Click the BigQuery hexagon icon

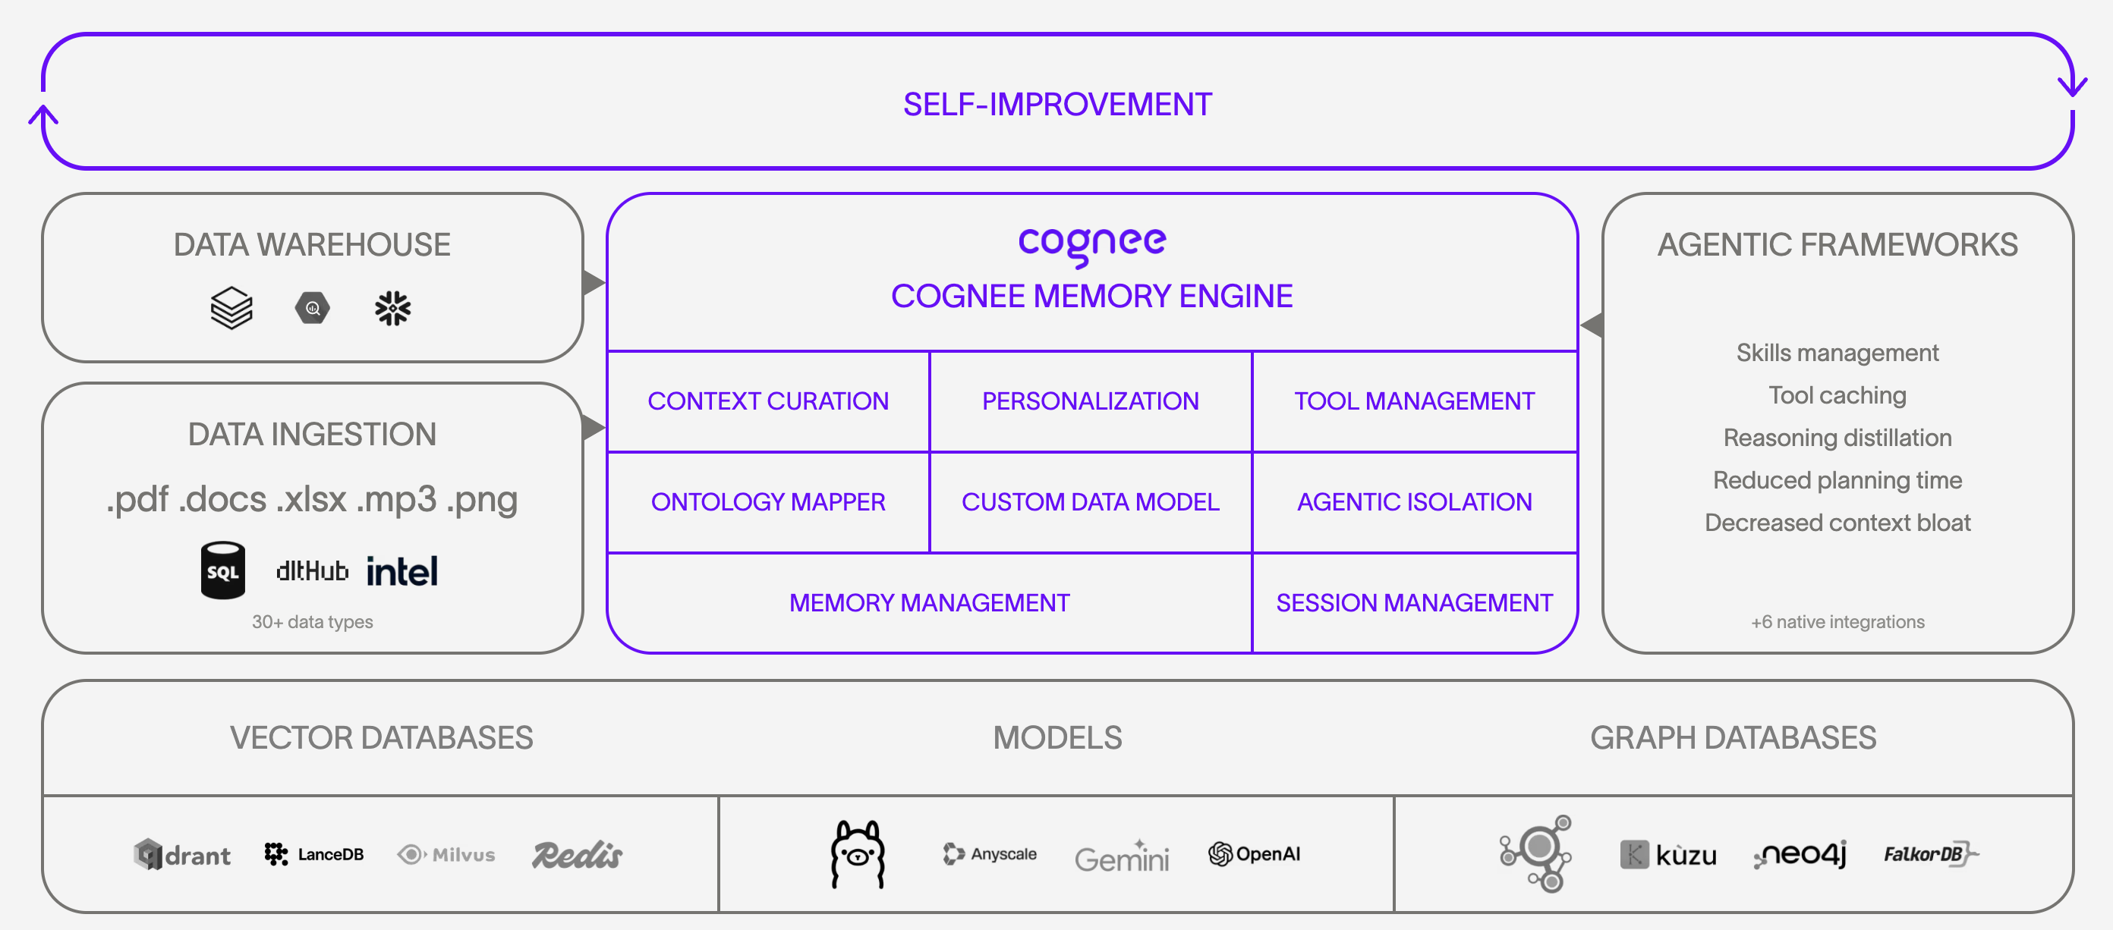click(313, 309)
